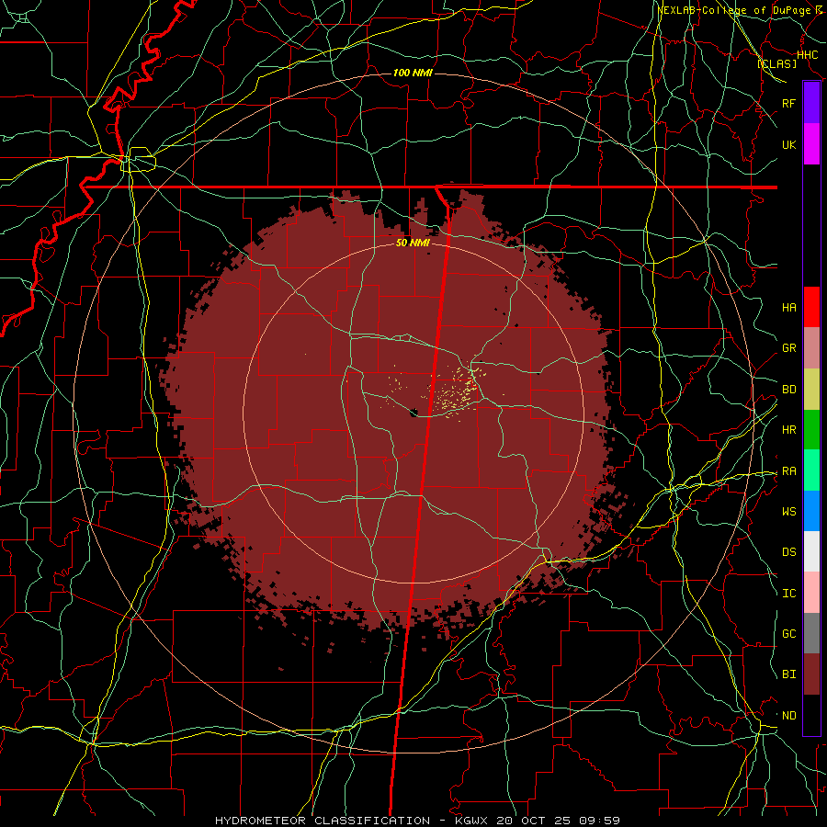827x827 pixels.
Task: Click the DS white legend swatch
Action: coord(811,551)
